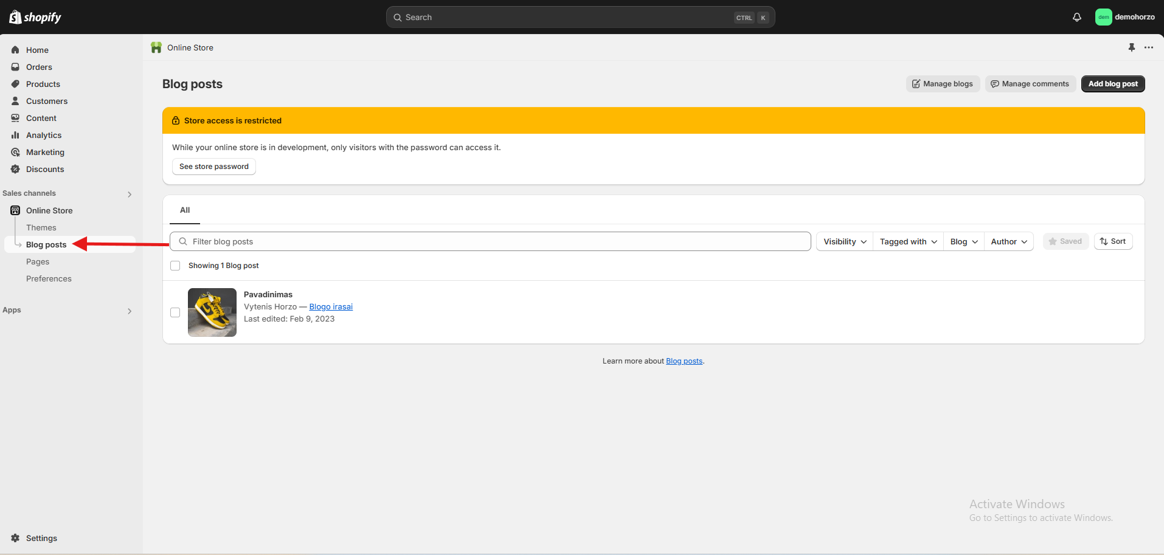The width and height of the screenshot is (1164, 555).
Task: Open Analytics from the sidebar
Action: [x=44, y=135]
